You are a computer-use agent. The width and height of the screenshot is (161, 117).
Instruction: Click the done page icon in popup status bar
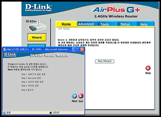(x=4, y=113)
